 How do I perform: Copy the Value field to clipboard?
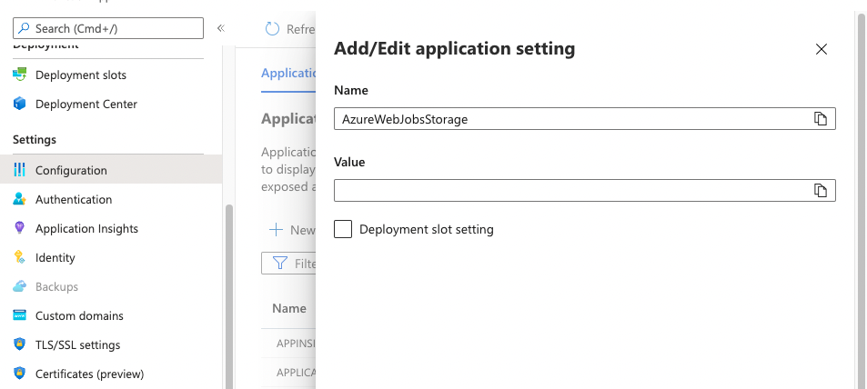pos(821,190)
